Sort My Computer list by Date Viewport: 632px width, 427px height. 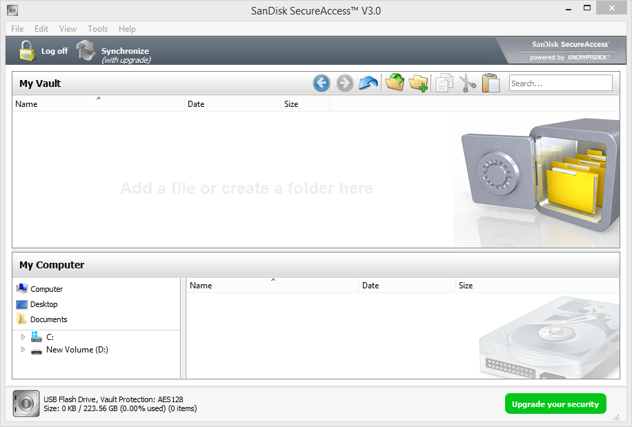coord(407,285)
